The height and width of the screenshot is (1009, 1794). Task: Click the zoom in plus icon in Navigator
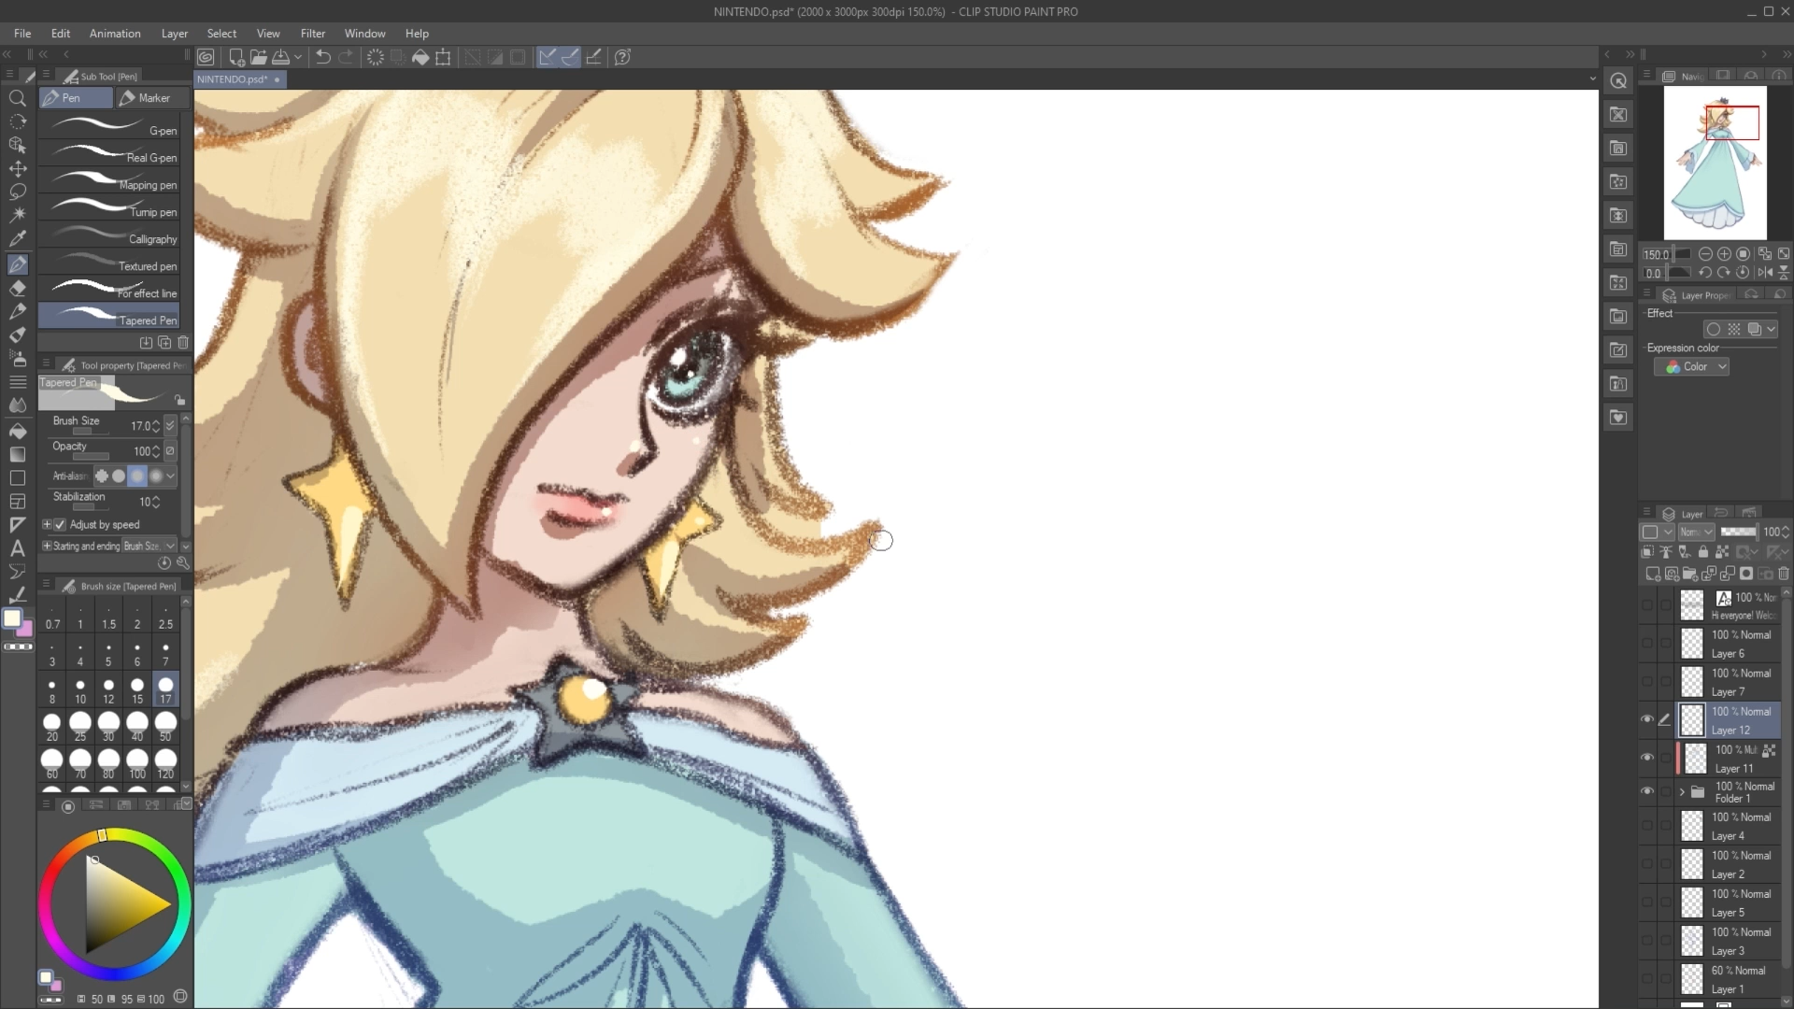point(1724,254)
